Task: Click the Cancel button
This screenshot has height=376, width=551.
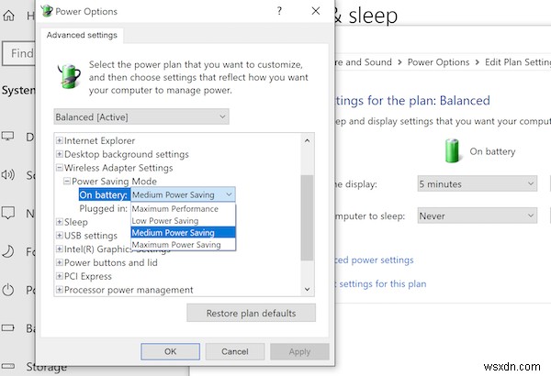Action: [235, 351]
